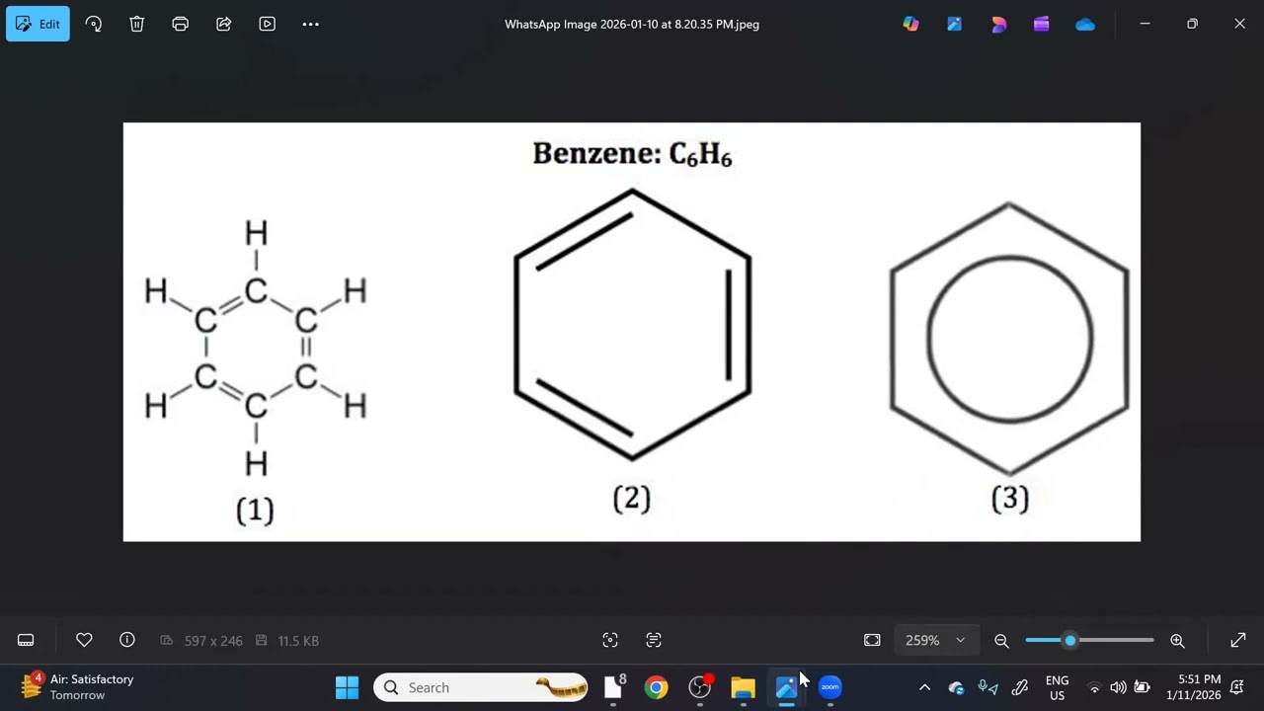This screenshot has height=711, width=1264.
Task: Open the 5:51 PM clock and calendar
Action: coord(1193,687)
